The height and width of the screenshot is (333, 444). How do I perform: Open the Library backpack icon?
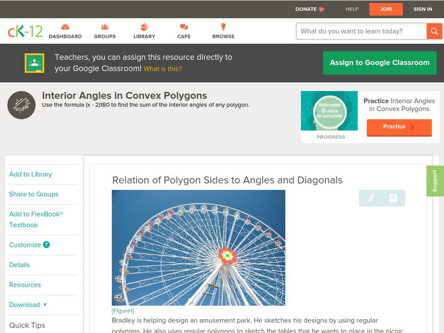click(x=144, y=27)
